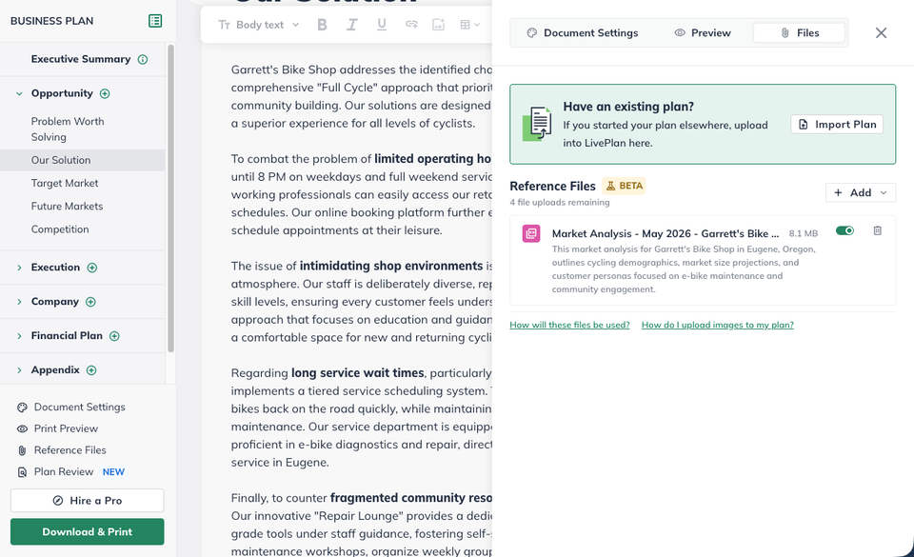The width and height of the screenshot is (914, 557).
Task: Click the BETA badge beside Reference Files
Action: point(625,186)
